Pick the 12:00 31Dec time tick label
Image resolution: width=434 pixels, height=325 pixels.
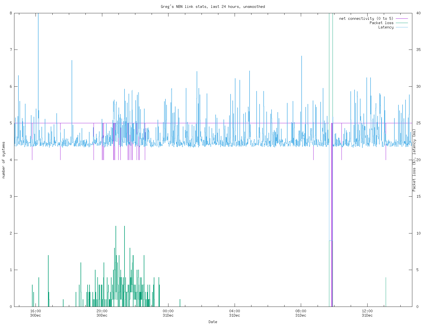click(x=367, y=313)
